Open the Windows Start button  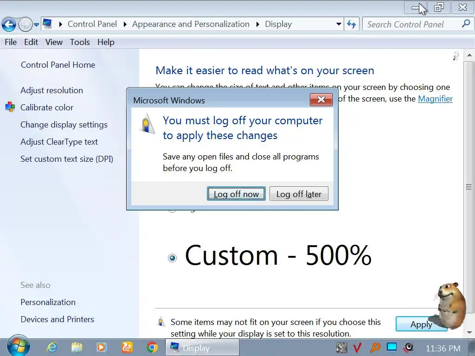[x=18, y=346]
